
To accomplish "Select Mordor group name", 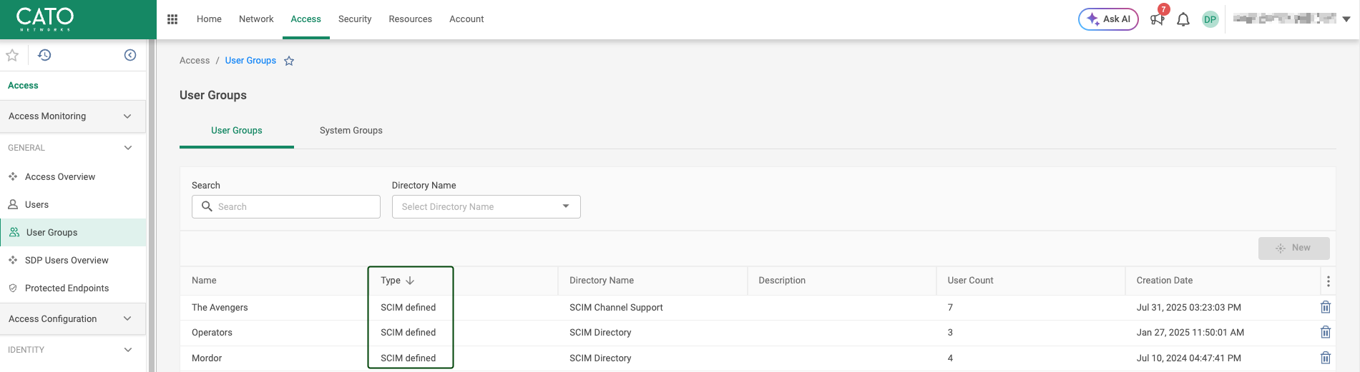I will (x=207, y=358).
